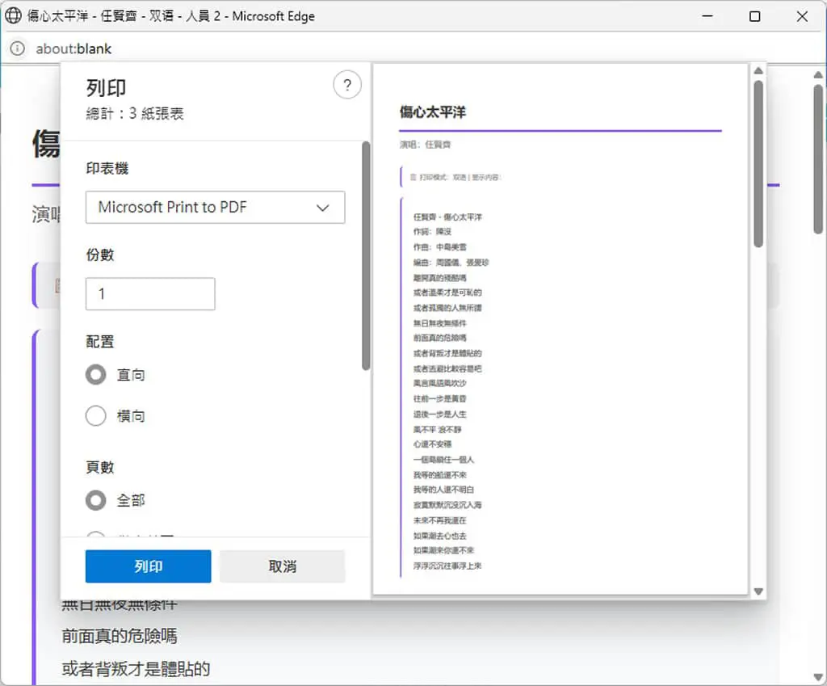The width and height of the screenshot is (827, 686).
Task: Select 橫向 landscape orientation
Action: [96, 416]
